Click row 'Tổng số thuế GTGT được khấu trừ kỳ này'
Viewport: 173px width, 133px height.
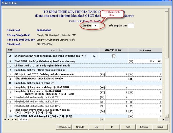coord(84,79)
